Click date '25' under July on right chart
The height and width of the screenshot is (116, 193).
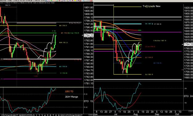(129, 112)
